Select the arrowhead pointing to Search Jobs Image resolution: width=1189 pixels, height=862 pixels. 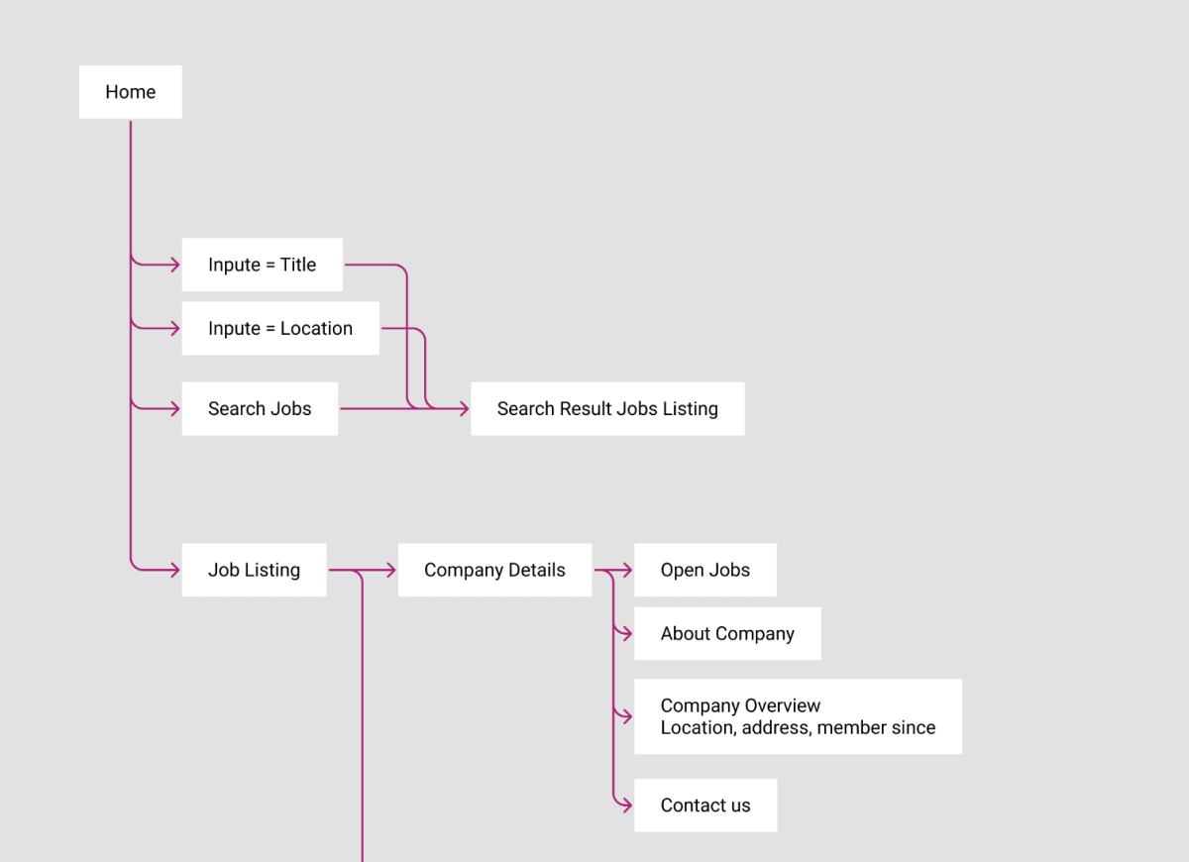click(173, 408)
